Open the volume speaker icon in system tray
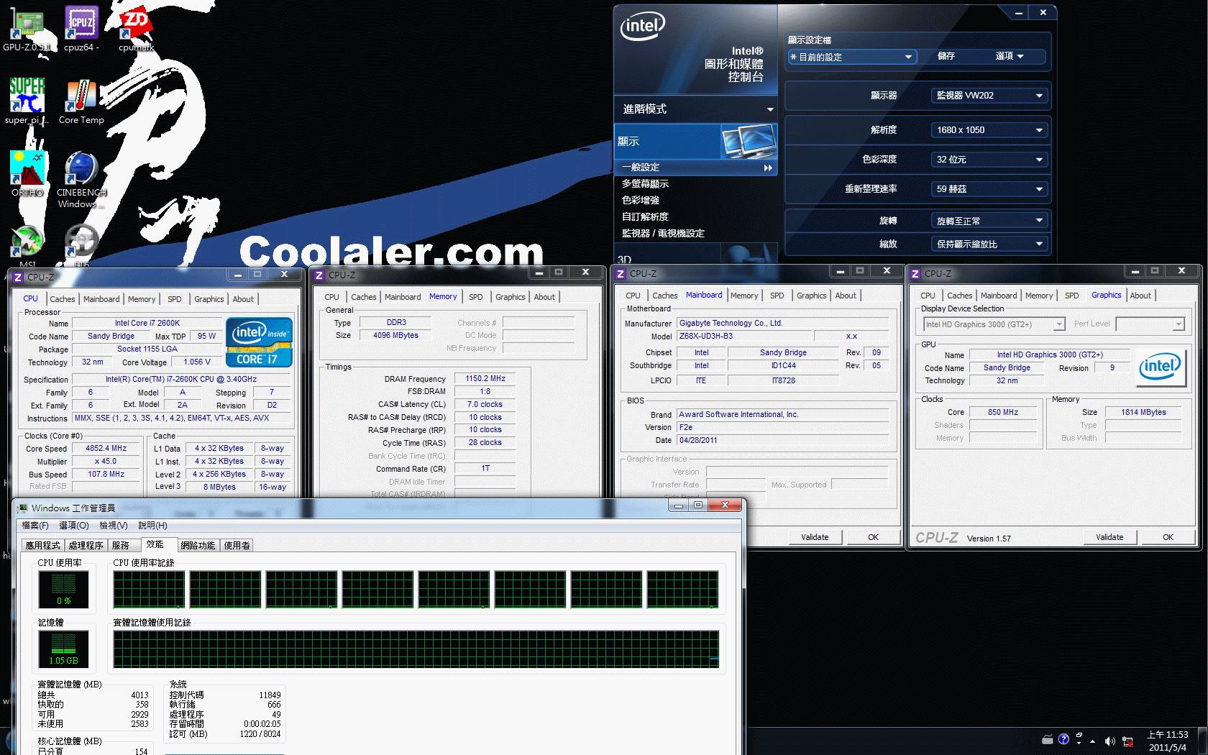This screenshot has height=755, width=1208. coord(1109,741)
